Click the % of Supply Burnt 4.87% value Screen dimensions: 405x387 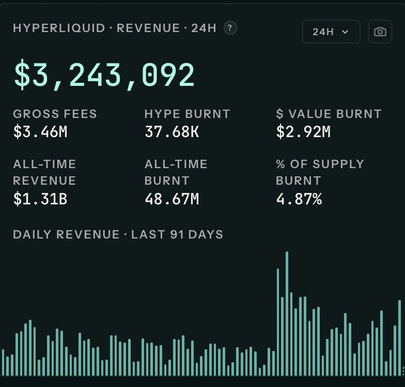click(299, 199)
